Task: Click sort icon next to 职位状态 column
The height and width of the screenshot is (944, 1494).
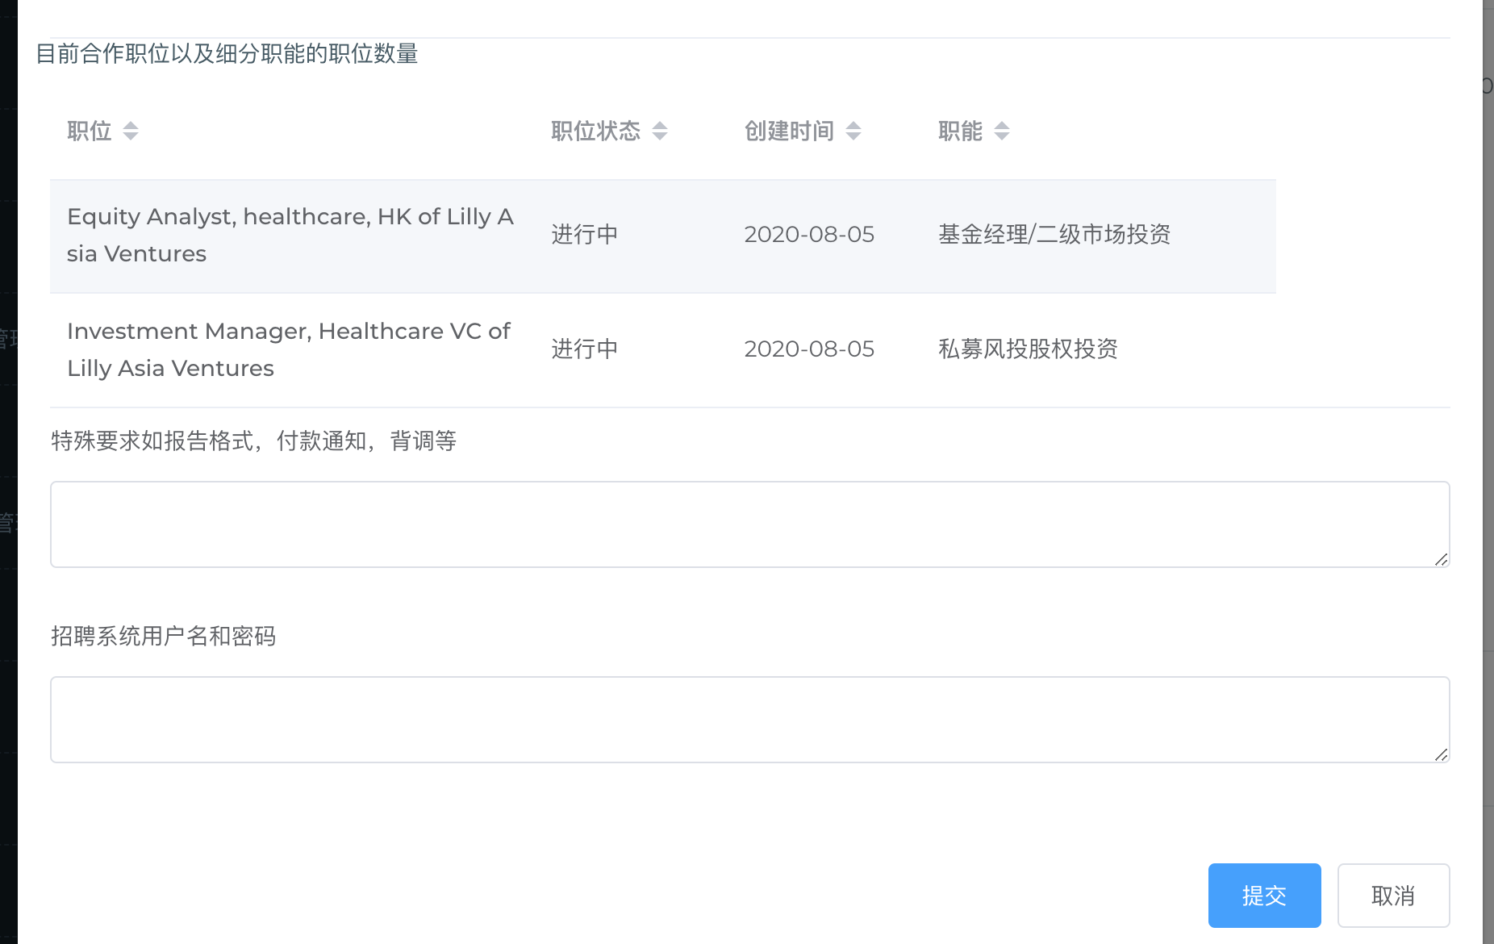Action: [660, 131]
